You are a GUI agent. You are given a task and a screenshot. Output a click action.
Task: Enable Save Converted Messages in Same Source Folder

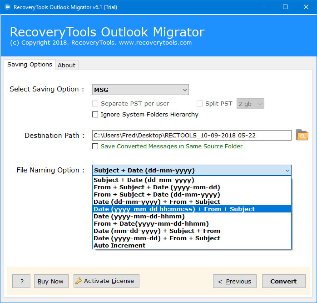[95, 146]
